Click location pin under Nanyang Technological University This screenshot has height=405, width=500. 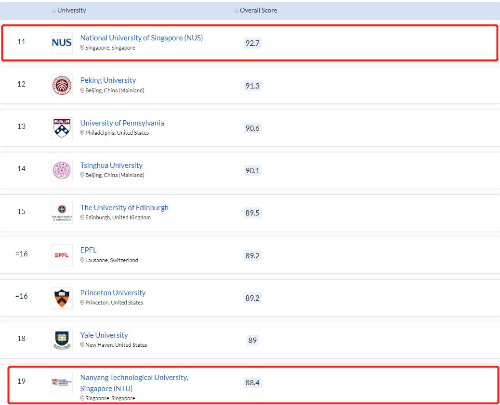[82, 398]
